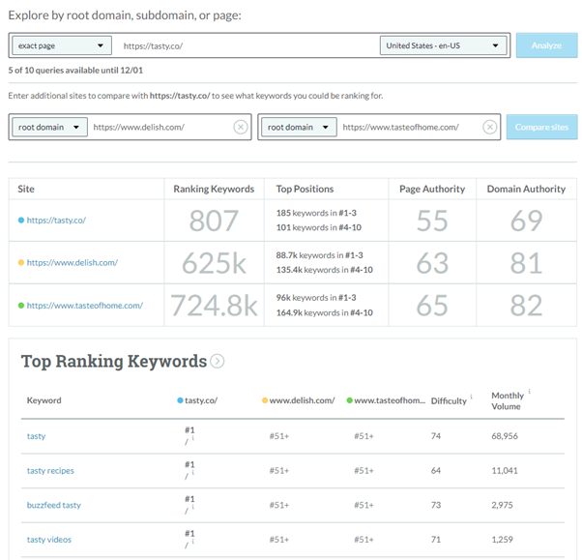Viewport: 582px width, 560px height.
Task: Click the Domain Authority column header
Action: (x=526, y=189)
